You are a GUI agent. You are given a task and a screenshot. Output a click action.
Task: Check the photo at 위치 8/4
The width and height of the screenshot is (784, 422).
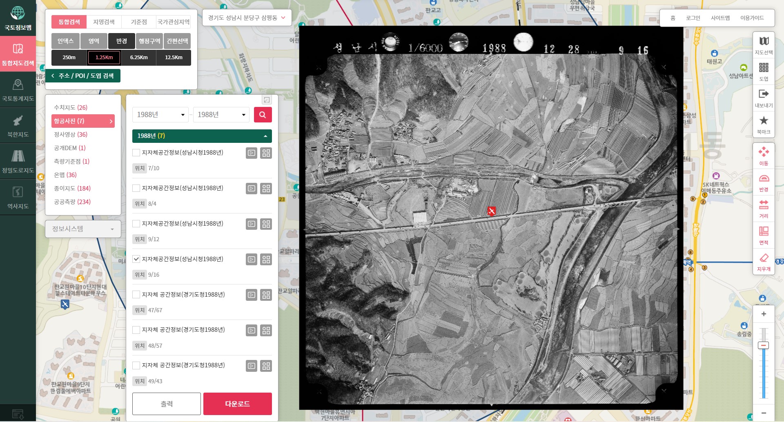click(136, 188)
